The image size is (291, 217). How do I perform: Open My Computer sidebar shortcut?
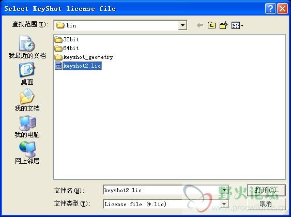click(x=27, y=127)
